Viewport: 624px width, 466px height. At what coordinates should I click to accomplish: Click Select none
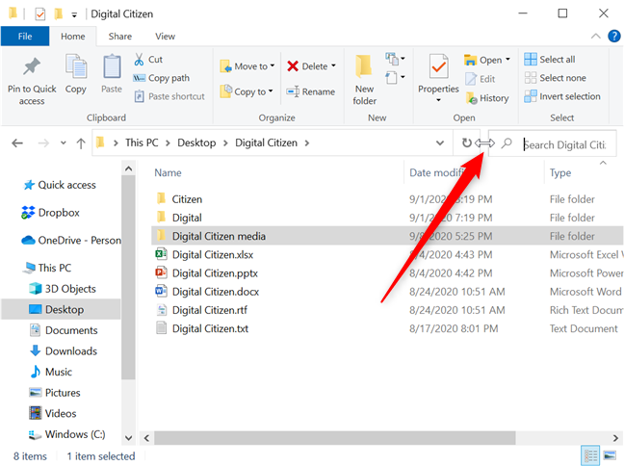pos(555,78)
